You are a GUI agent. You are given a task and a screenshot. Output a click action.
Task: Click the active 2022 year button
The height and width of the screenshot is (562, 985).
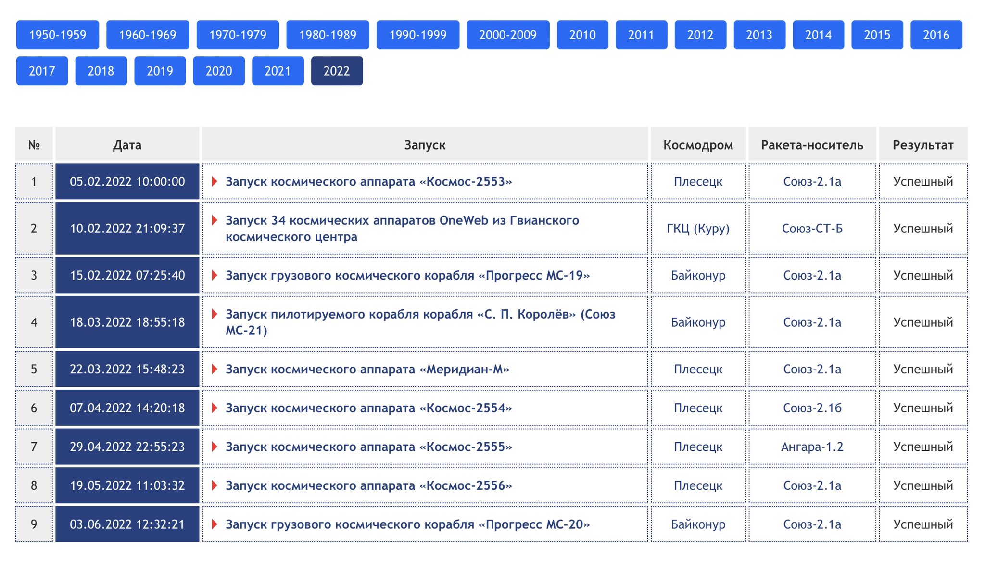337,71
